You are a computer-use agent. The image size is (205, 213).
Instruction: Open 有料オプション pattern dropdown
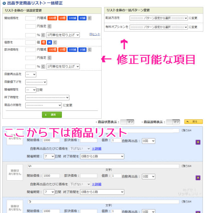159,27
